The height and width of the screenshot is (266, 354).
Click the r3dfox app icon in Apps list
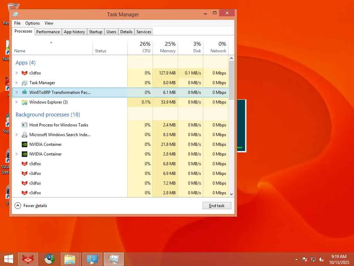(25, 73)
